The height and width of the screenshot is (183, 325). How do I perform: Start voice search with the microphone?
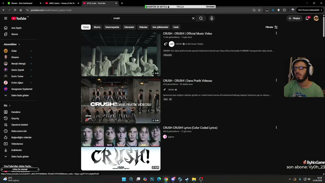(212, 18)
